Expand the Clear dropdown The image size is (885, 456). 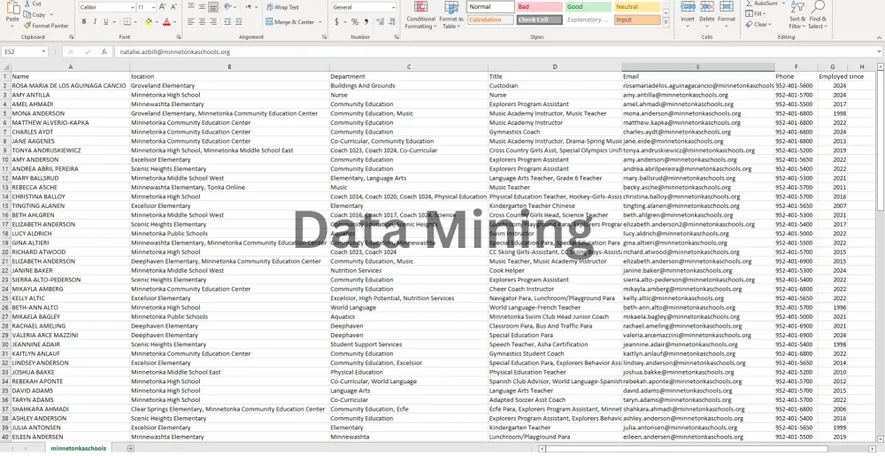point(771,24)
